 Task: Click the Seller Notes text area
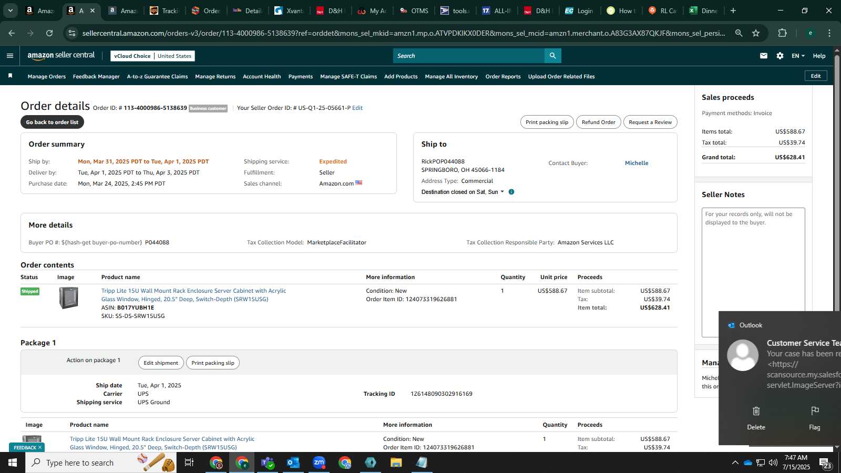pos(753,272)
